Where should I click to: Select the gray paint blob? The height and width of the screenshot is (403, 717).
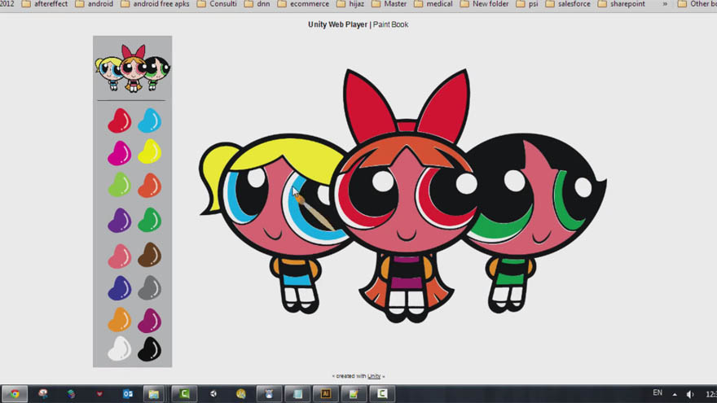click(x=150, y=287)
